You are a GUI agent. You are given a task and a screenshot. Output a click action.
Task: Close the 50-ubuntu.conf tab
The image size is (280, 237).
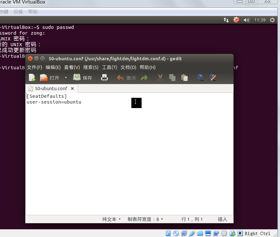coord(72,89)
